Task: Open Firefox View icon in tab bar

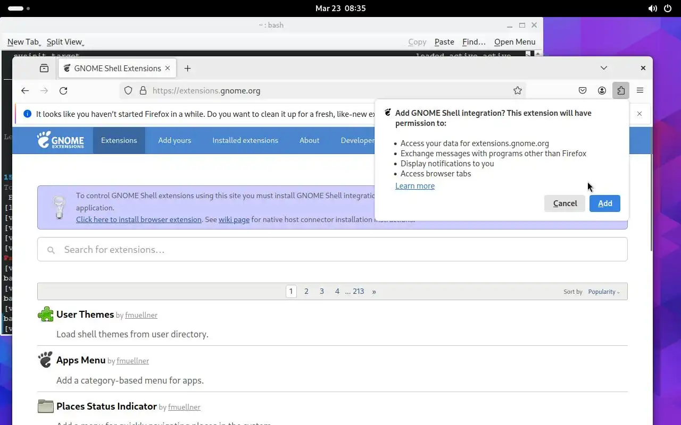Action: click(x=44, y=68)
